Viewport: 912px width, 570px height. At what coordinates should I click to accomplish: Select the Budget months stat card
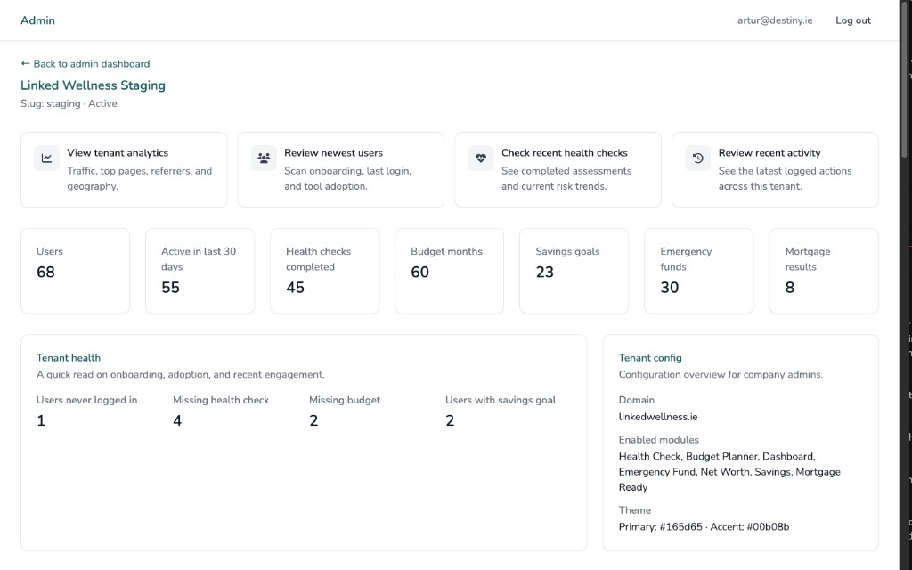tap(449, 271)
